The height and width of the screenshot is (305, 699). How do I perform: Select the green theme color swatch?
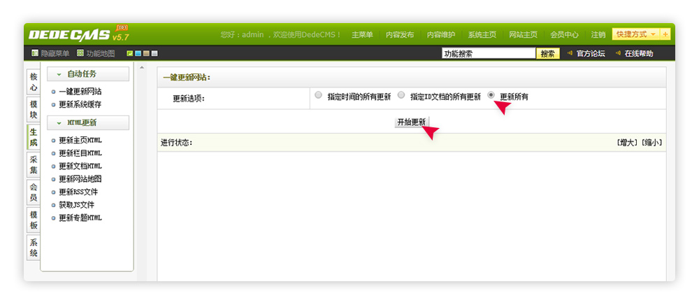tap(130, 53)
